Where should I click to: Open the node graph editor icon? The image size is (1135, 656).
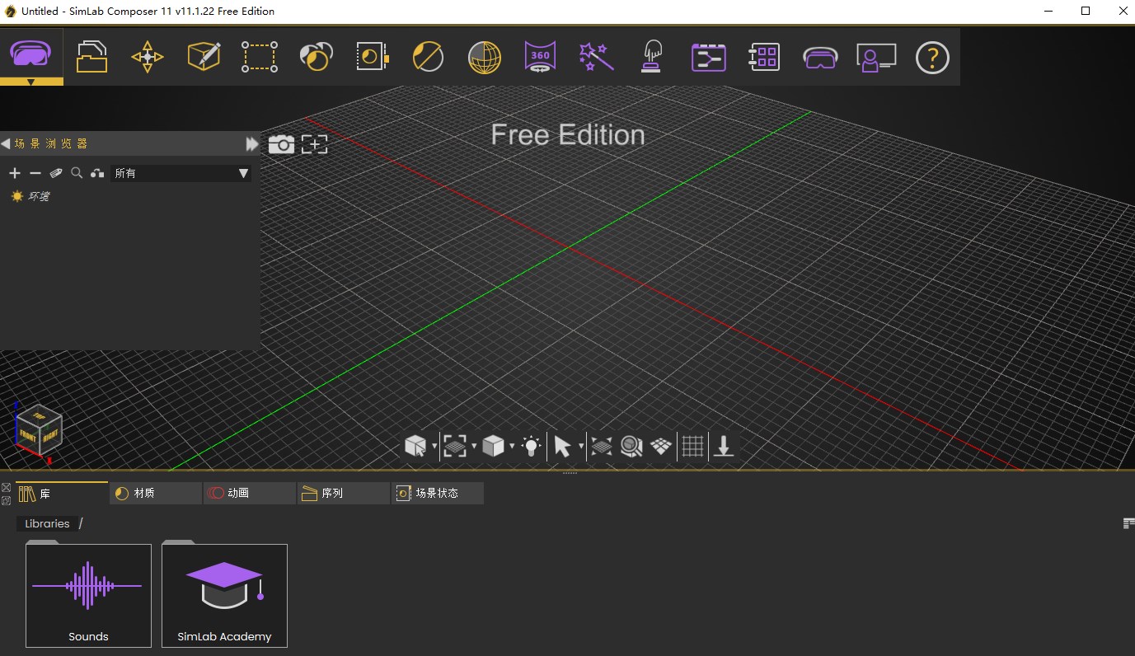click(707, 56)
